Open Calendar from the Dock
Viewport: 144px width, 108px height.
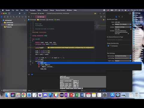[88, 95]
